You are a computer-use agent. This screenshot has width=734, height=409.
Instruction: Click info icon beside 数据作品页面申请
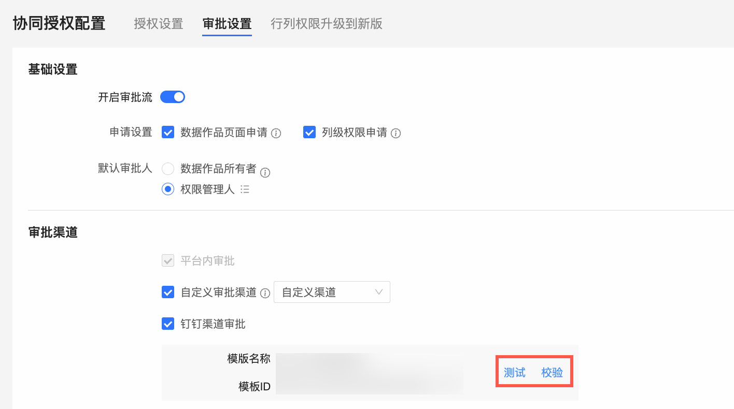pos(276,134)
